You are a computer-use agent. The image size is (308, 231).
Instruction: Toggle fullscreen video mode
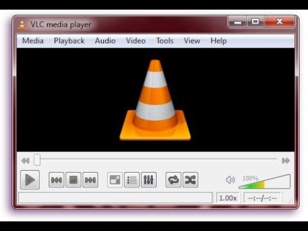click(115, 180)
